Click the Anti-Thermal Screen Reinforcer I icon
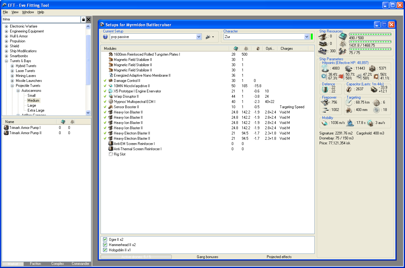 pyautogui.click(x=111, y=149)
